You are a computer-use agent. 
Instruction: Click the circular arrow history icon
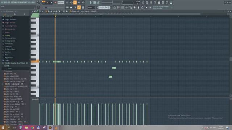coord(143,3)
